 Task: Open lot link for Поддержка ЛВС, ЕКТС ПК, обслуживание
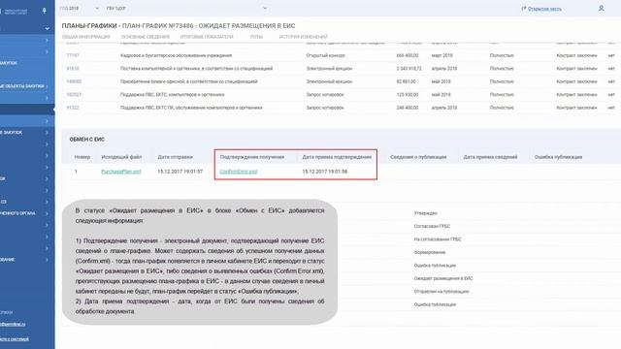73,108
